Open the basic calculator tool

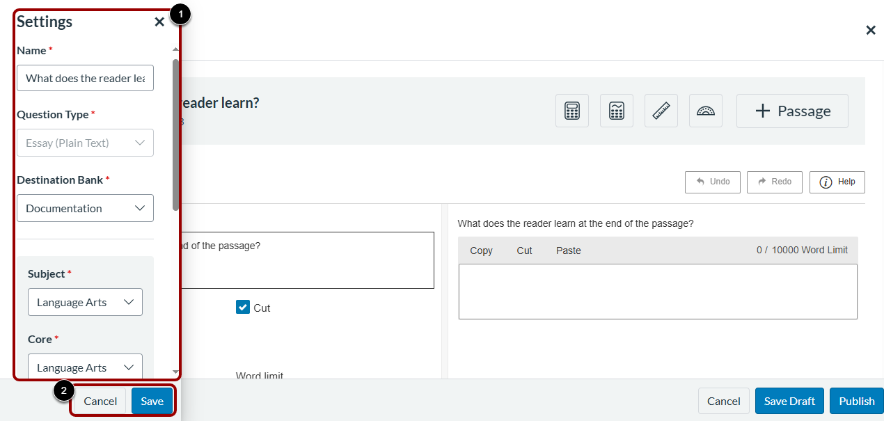pyautogui.click(x=572, y=111)
